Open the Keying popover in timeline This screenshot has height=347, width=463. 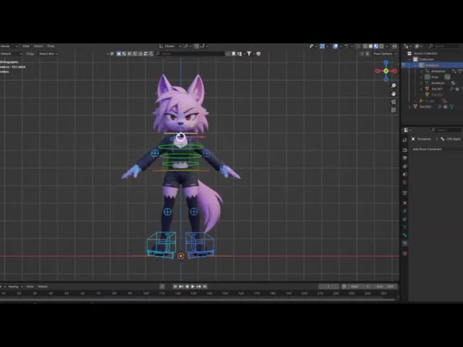click(x=15, y=286)
